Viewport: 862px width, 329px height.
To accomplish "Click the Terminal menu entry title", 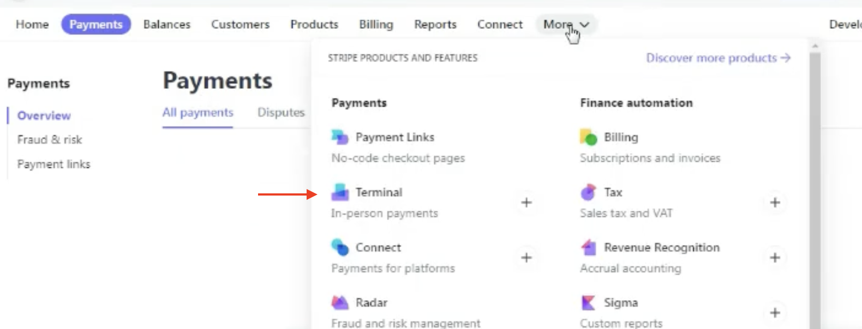I will pyautogui.click(x=379, y=192).
